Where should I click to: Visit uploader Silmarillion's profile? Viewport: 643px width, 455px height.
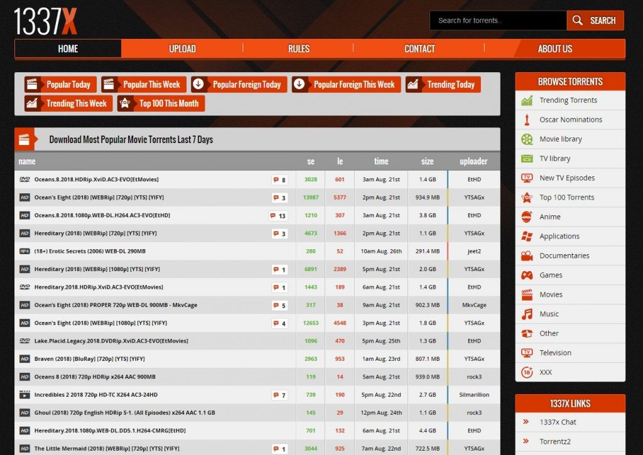tap(473, 395)
